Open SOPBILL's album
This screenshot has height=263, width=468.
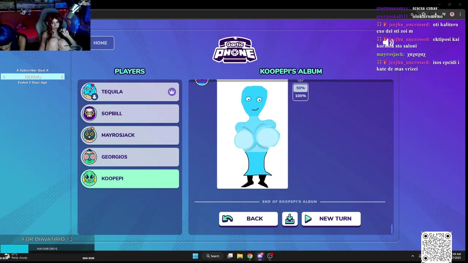(130, 114)
